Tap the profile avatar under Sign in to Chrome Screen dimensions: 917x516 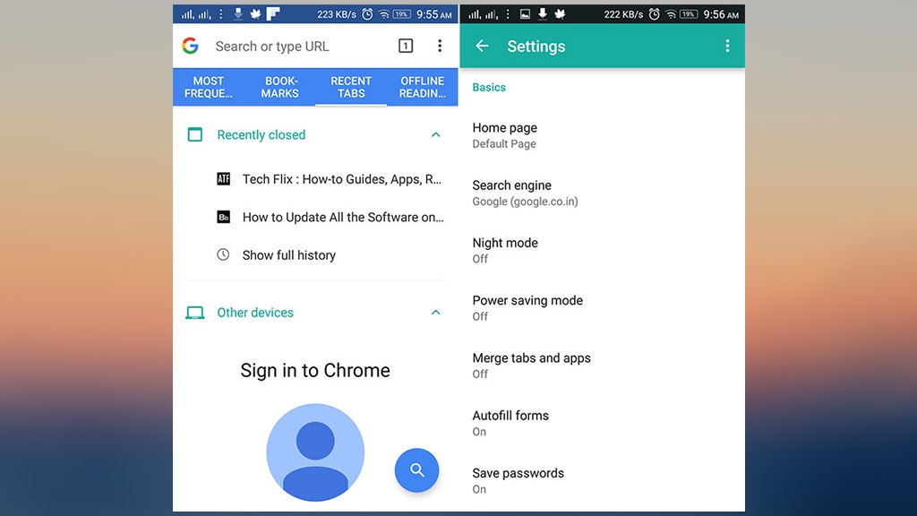(x=315, y=452)
